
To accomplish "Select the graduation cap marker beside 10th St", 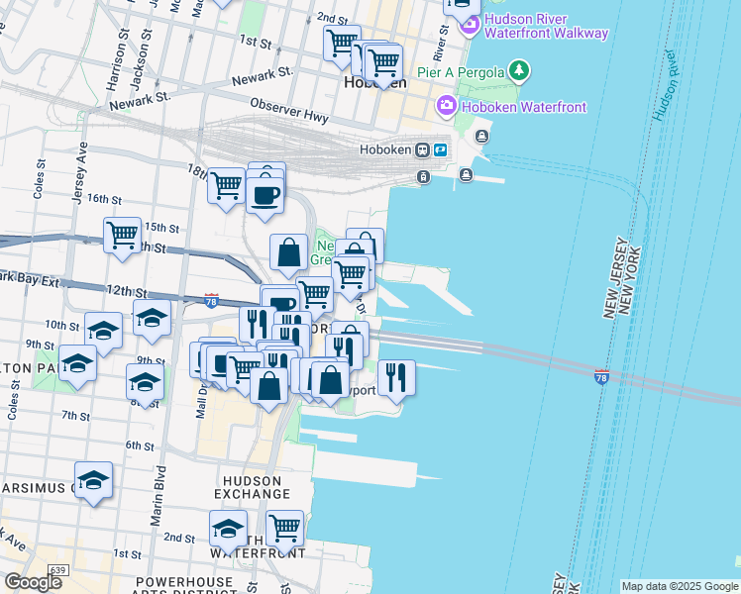I will (x=104, y=333).
